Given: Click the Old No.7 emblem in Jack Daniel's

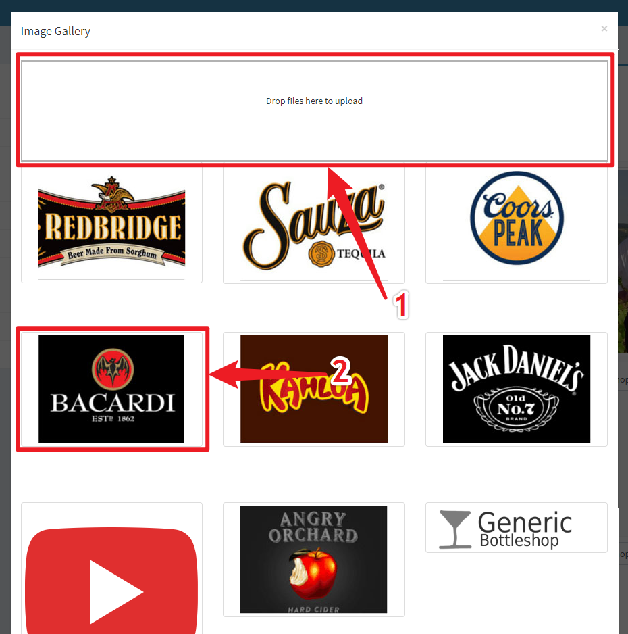Looking at the screenshot, I should click(x=517, y=408).
